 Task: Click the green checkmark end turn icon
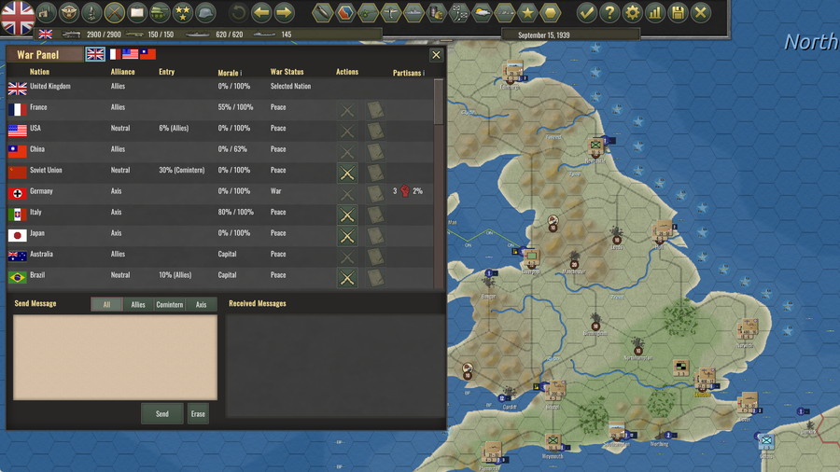(586, 13)
